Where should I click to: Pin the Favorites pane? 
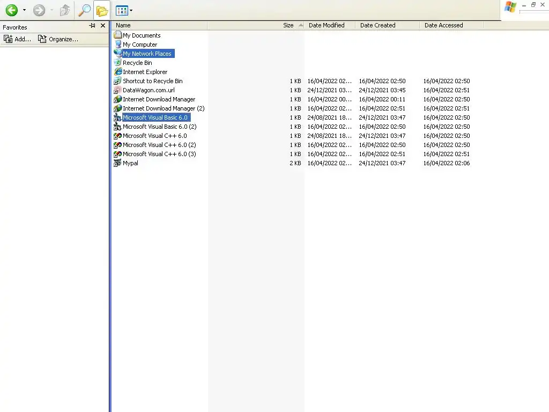[x=92, y=26]
